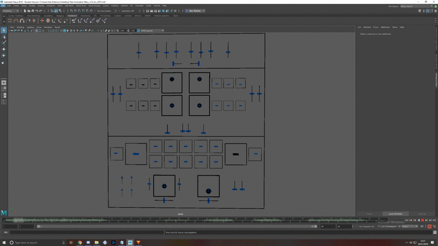Viewport: 438px width, 246px height.
Task: Open the shelf options gear menu
Action: click(x=4, y=21)
